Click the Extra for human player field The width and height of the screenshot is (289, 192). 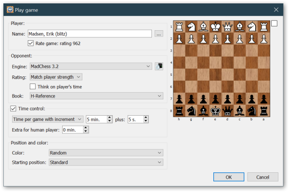tap(73, 130)
